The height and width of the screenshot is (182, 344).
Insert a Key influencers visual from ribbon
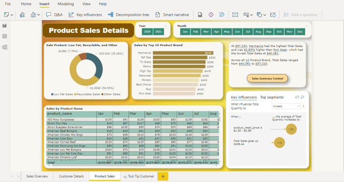85,15
